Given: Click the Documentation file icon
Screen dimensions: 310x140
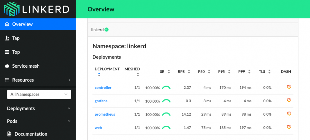Looking at the screenshot, I should pos(9,134).
